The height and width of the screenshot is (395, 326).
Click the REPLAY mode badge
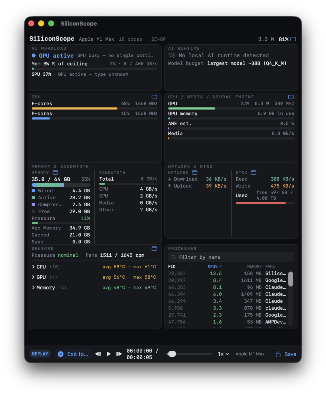[40, 354]
